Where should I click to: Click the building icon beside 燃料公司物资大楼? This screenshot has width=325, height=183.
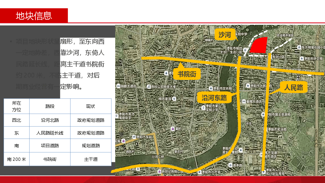[x=149, y=87]
